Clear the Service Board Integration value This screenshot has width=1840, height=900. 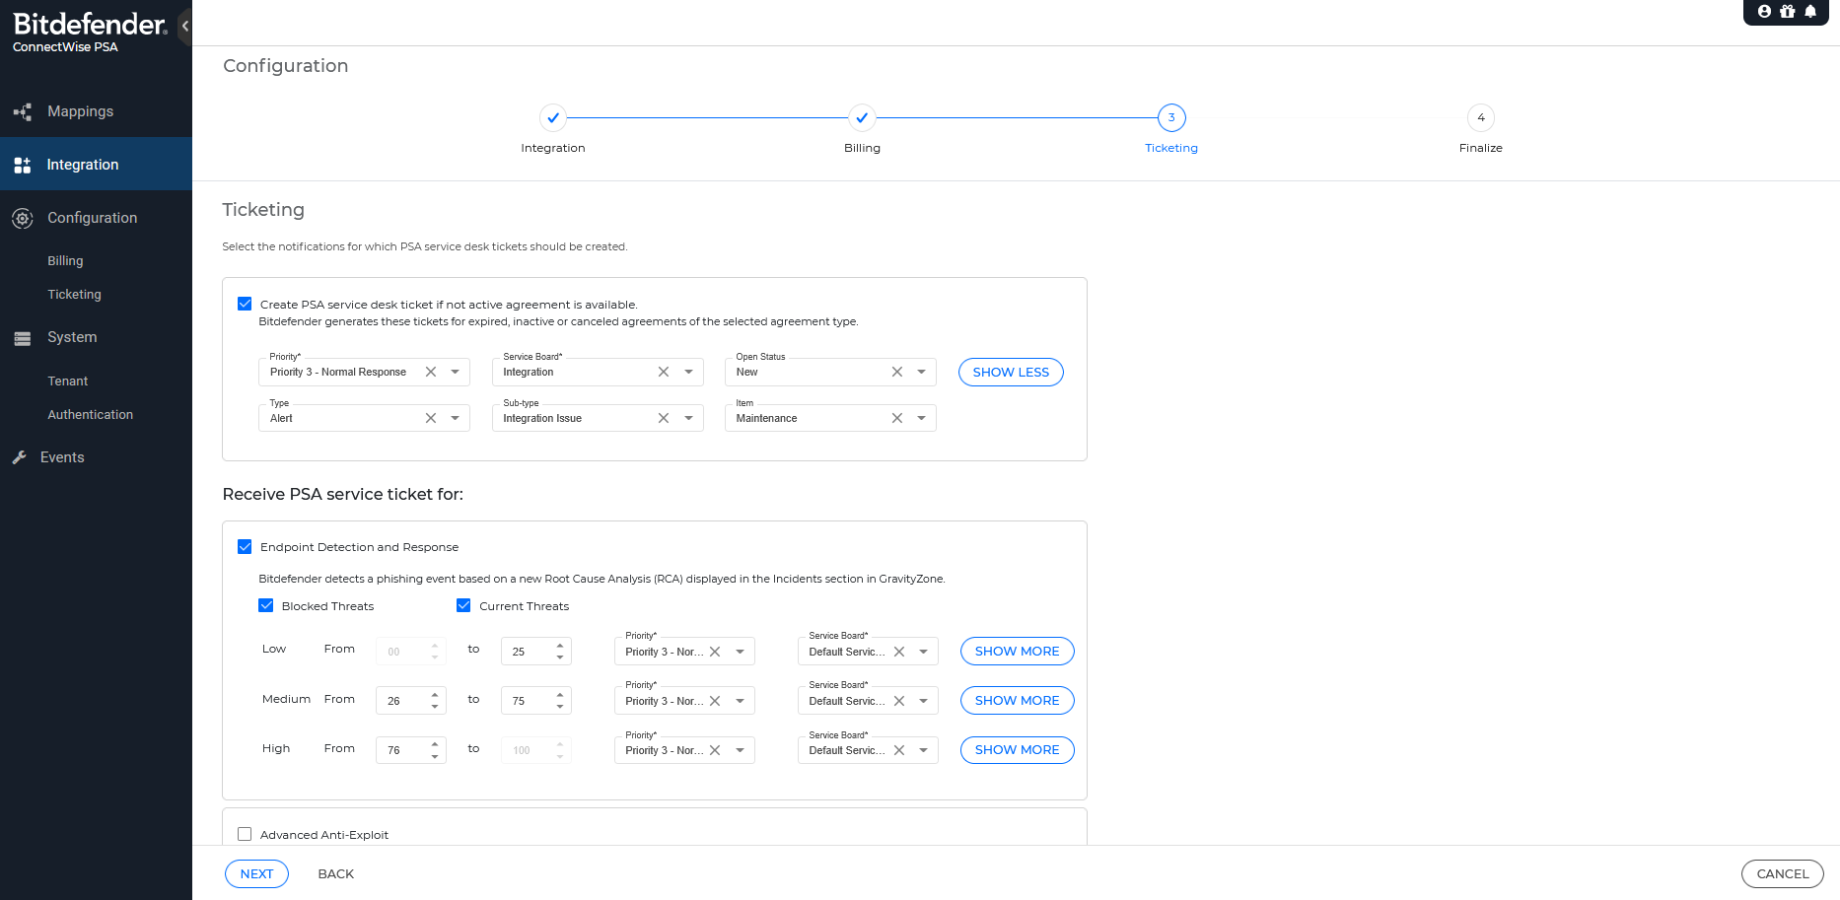[664, 372]
